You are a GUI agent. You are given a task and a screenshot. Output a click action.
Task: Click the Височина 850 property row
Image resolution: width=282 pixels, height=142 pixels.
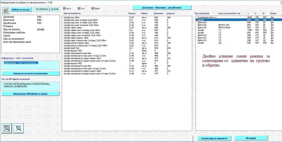click(x=30, y=20)
